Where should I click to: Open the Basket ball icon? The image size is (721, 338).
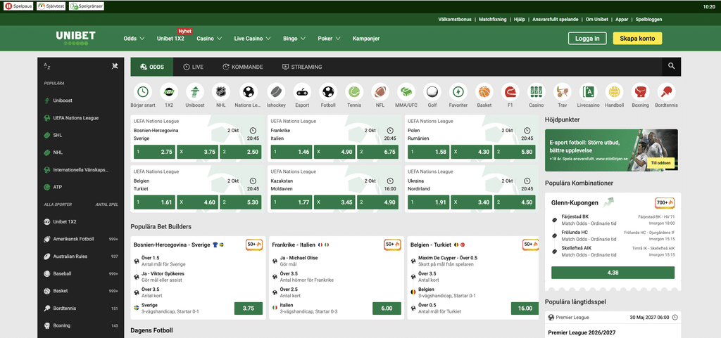tap(484, 92)
